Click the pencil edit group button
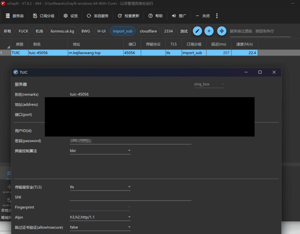The width and height of the screenshot is (300, 234). click(x=197, y=31)
